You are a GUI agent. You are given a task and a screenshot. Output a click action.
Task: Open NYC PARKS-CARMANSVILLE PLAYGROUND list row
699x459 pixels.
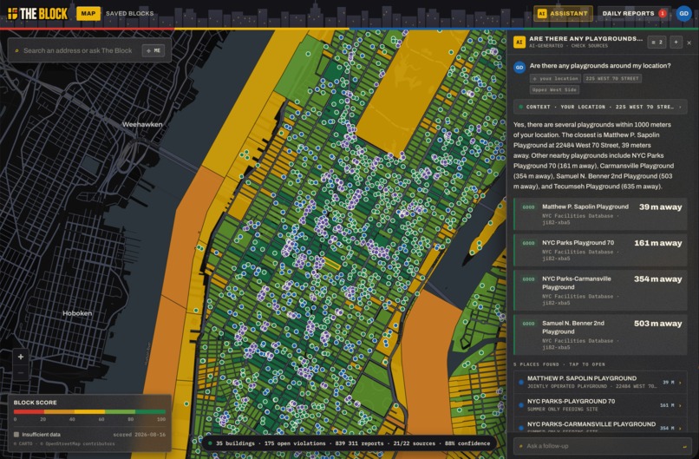pyautogui.click(x=600, y=425)
